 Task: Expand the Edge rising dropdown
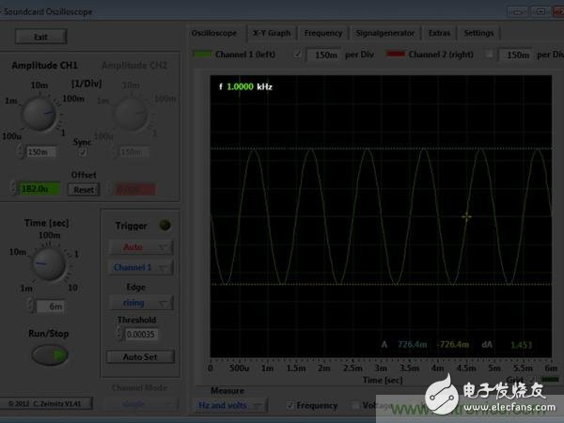click(x=140, y=303)
